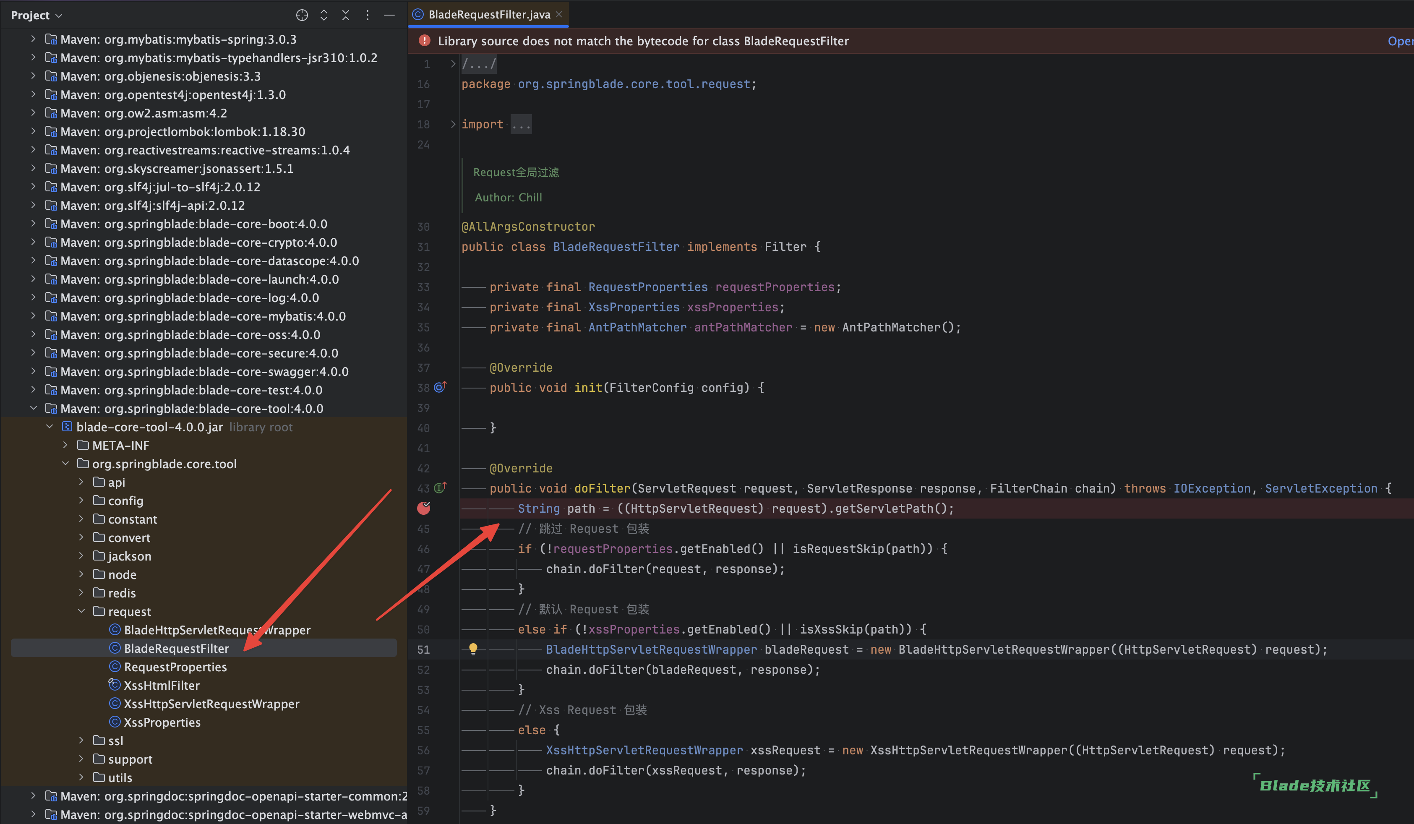Open XssHttpServletRequestWrapper class in tree
The width and height of the screenshot is (1414, 824).
click(x=203, y=704)
